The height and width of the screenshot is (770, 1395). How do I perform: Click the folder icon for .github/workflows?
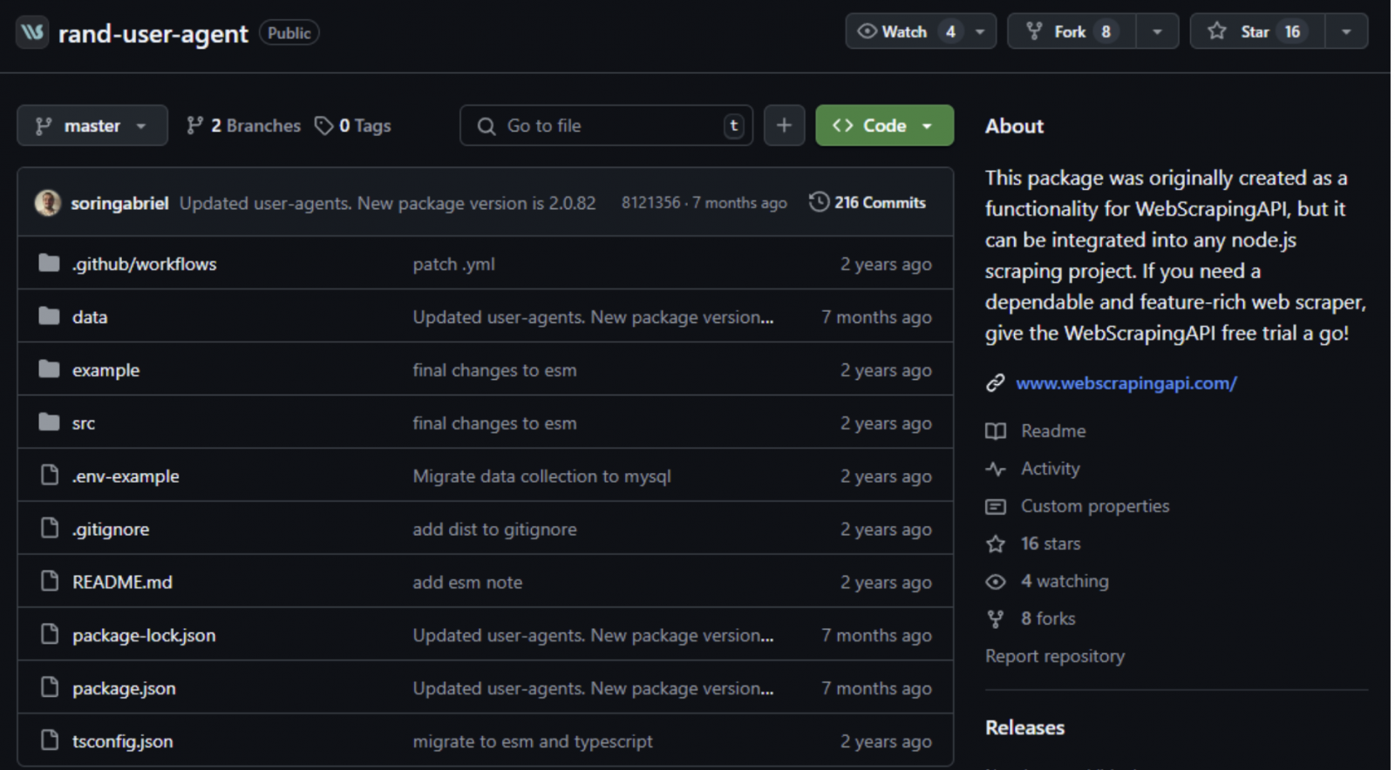tap(50, 263)
